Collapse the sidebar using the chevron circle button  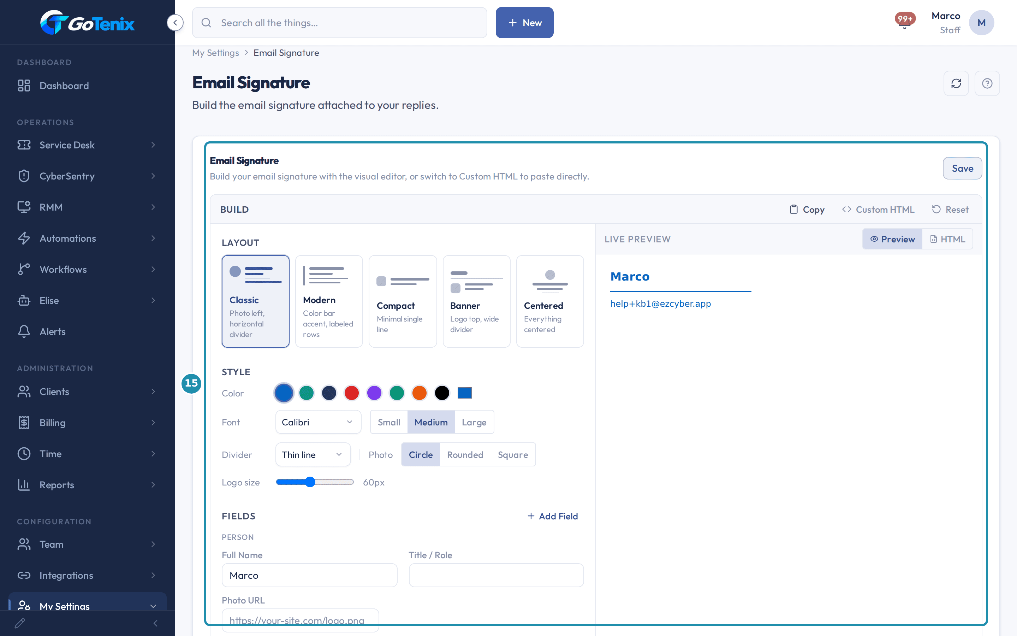(x=175, y=23)
